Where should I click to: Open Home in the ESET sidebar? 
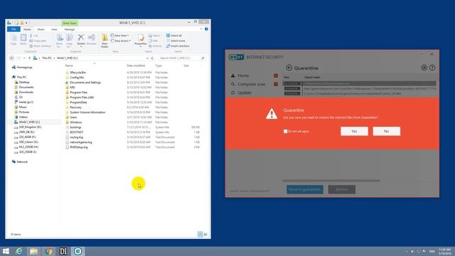(243, 75)
